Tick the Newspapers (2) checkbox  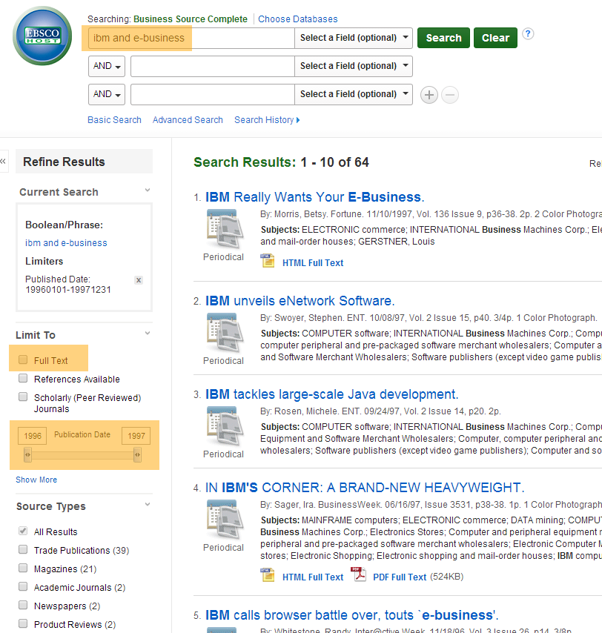[23, 605]
